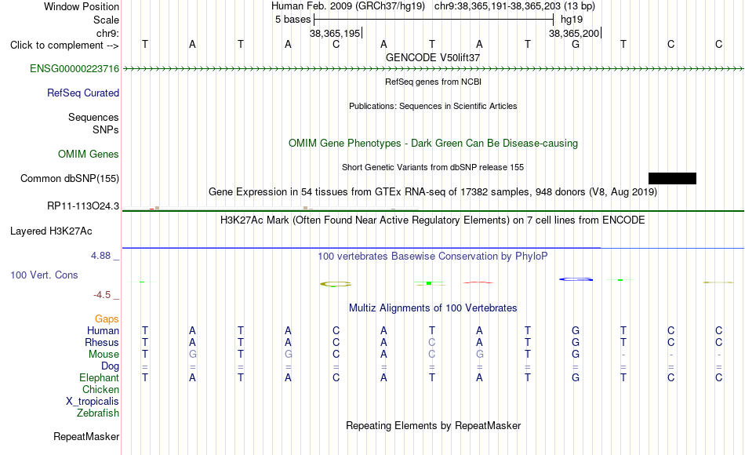745x455 pixels.
Task: Click the Layered H3K27Ac track label
Action: pyautogui.click(x=51, y=231)
